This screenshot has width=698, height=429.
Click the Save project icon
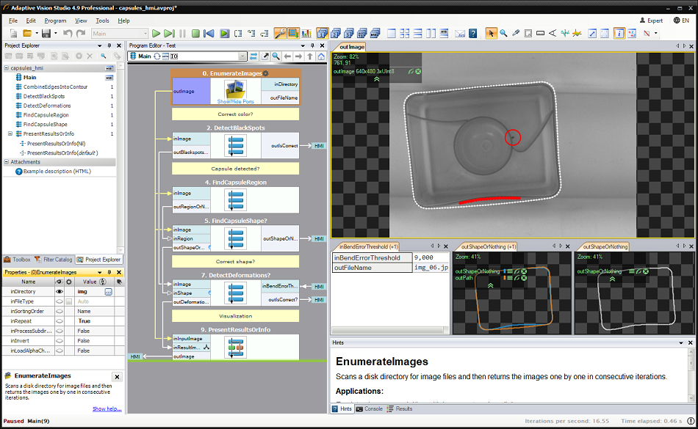(x=45, y=34)
